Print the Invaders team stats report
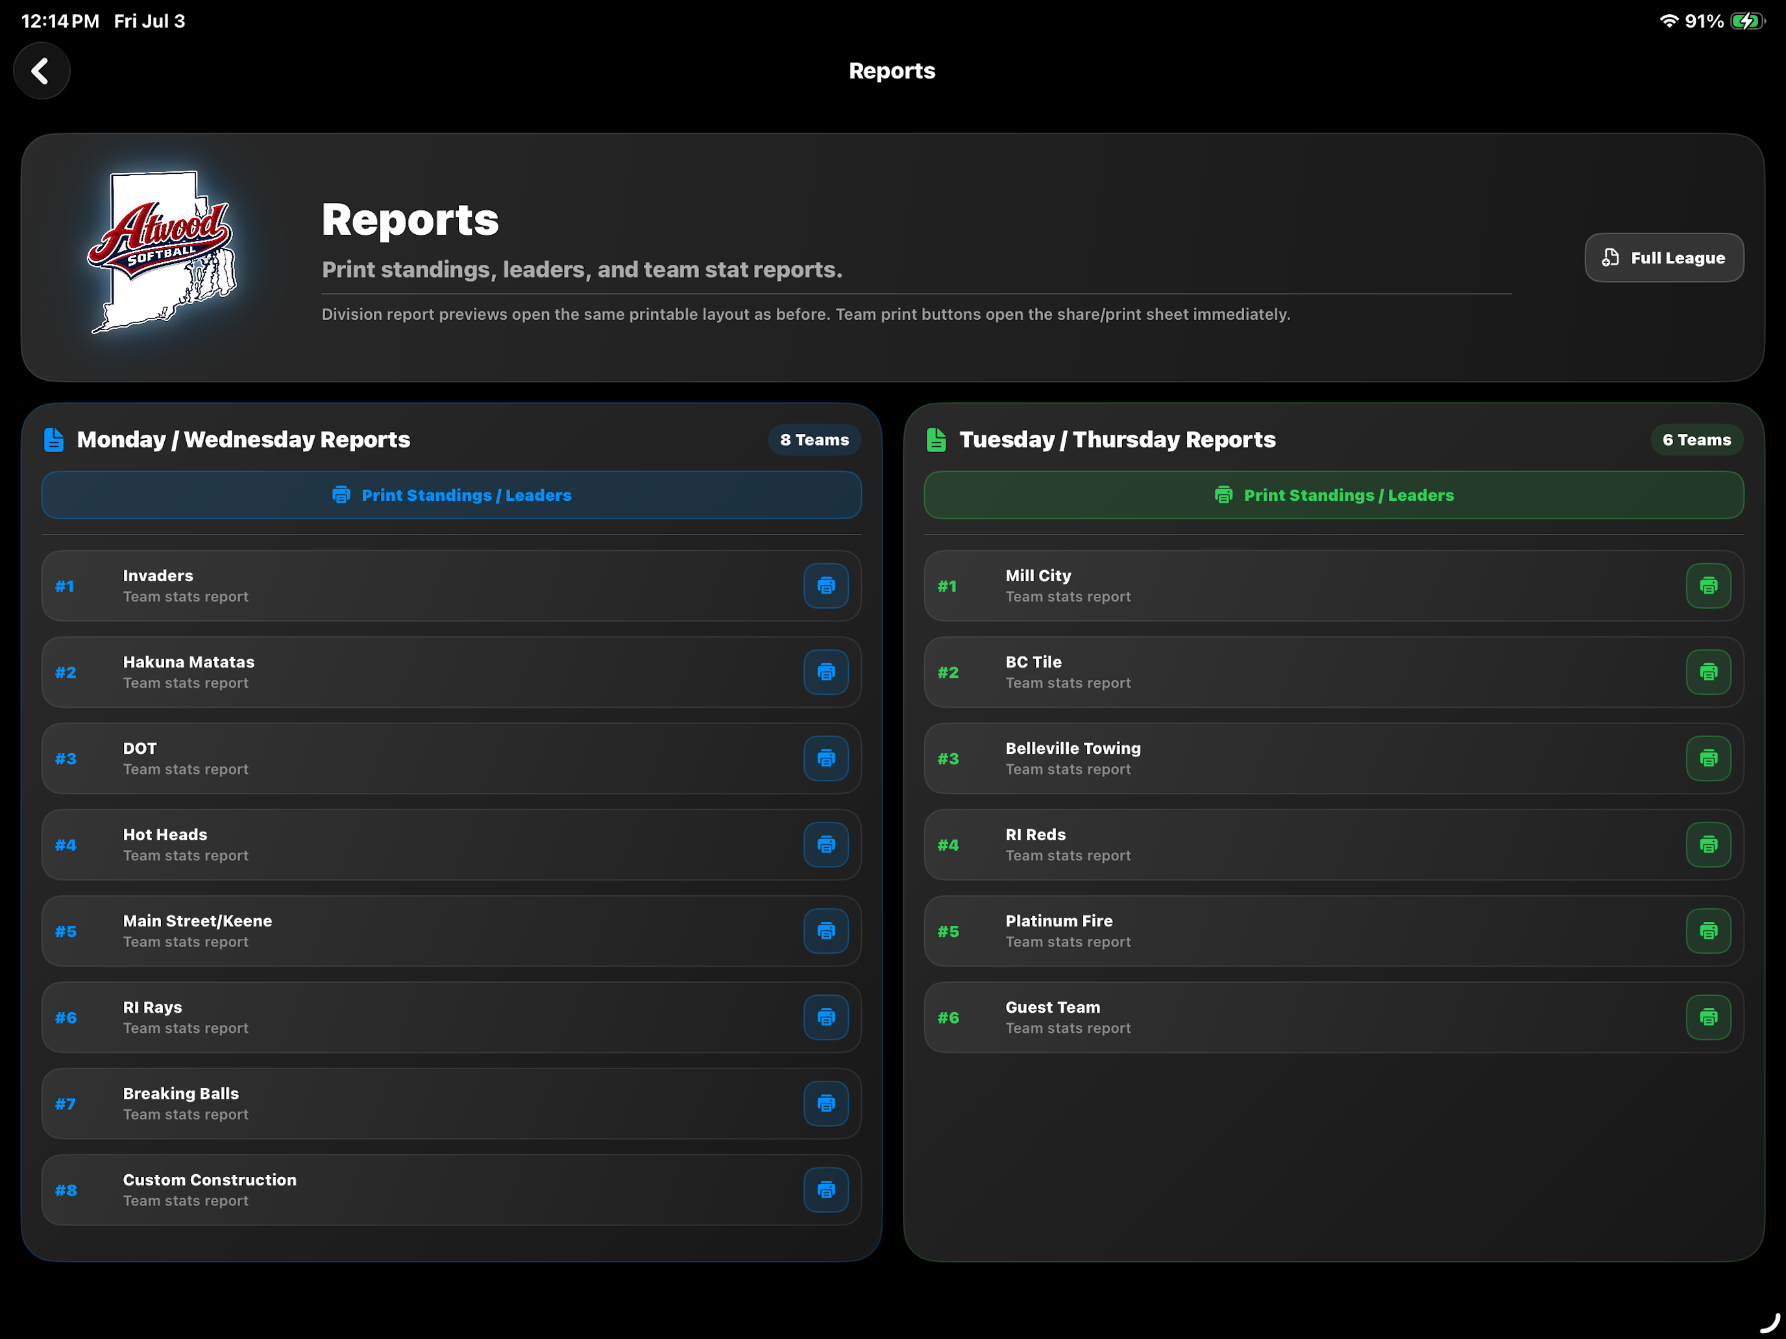 click(x=826, y=586)
